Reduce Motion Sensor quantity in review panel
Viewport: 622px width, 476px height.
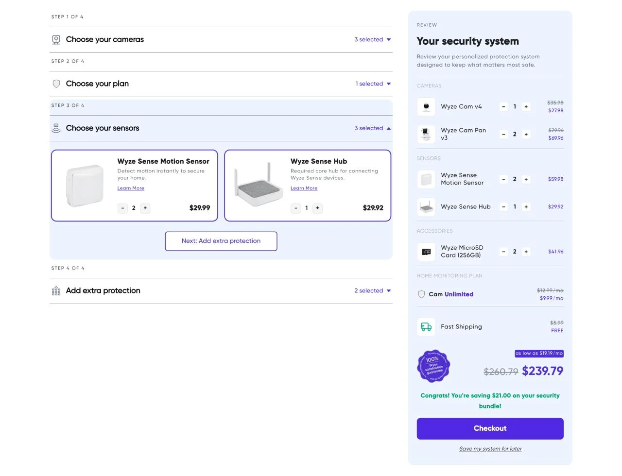[503, 179]
